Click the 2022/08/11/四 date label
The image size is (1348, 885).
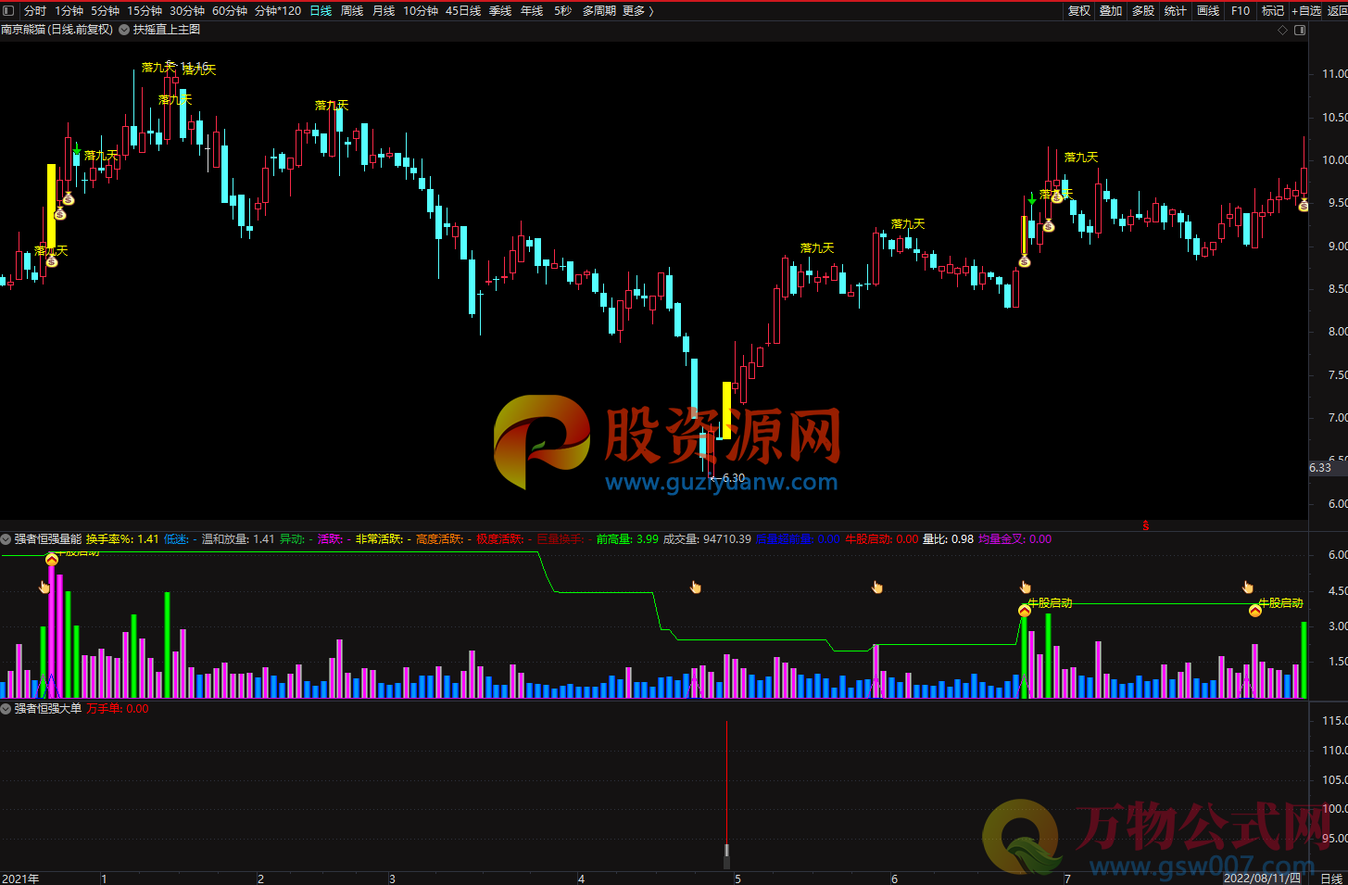pyautogui.click(x=1262, y=878)
